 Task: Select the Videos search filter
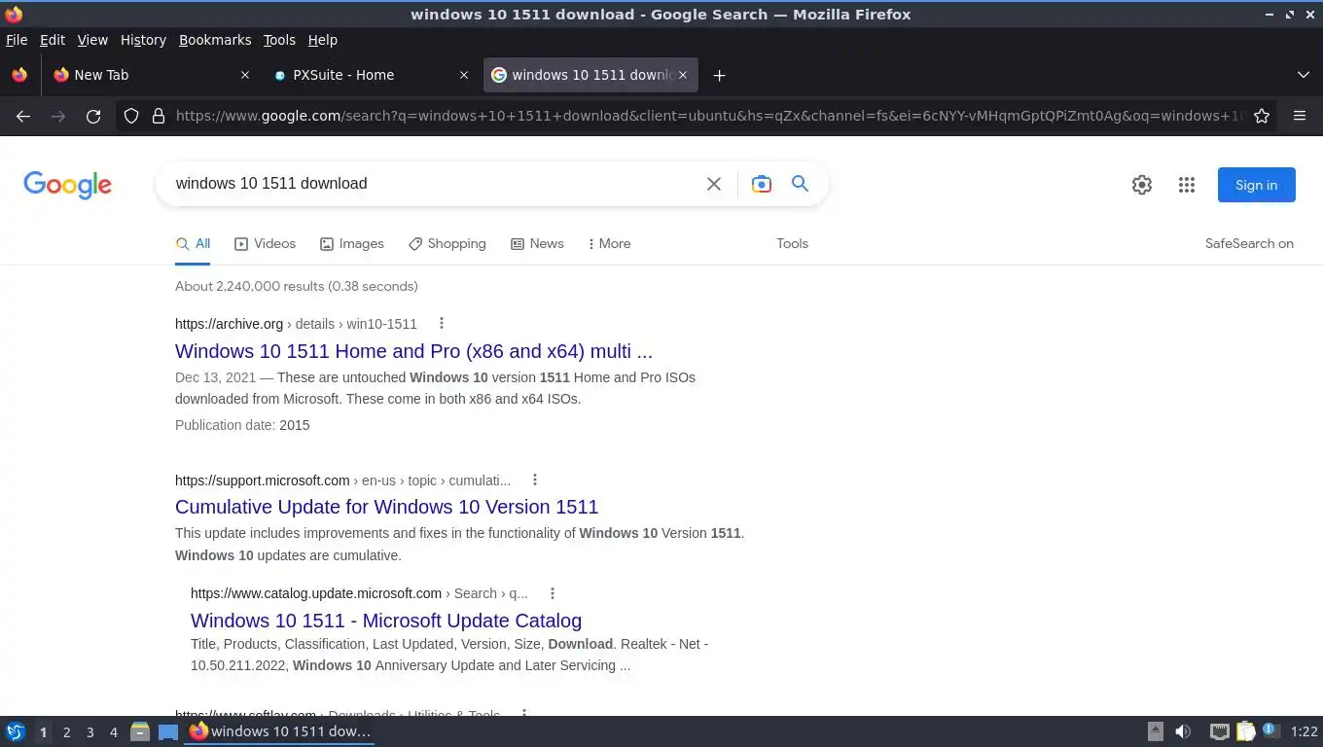tap(265, 243)
